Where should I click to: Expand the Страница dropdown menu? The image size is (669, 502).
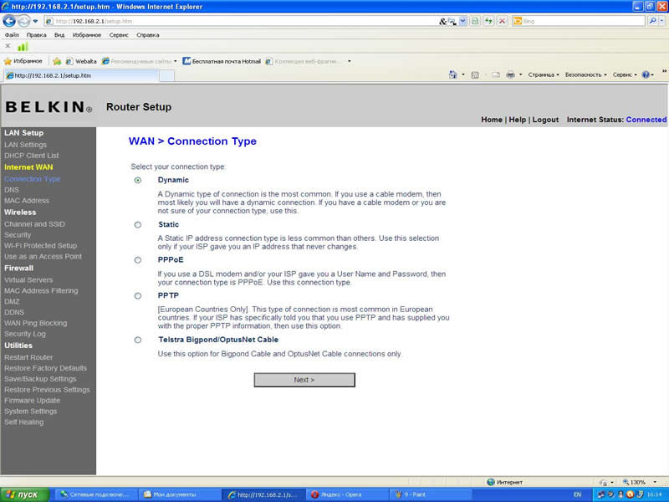(x=544, y=74)
